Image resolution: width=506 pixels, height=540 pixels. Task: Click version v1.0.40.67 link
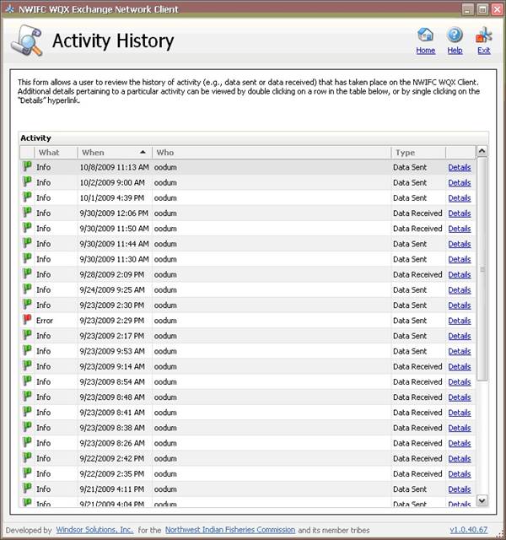(469, 530)
